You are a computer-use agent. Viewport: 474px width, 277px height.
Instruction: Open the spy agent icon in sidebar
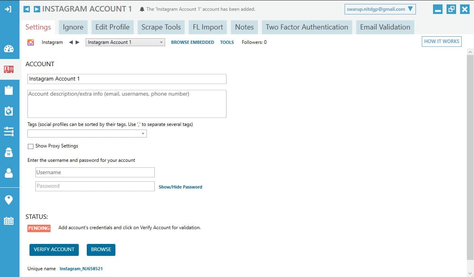9,152
